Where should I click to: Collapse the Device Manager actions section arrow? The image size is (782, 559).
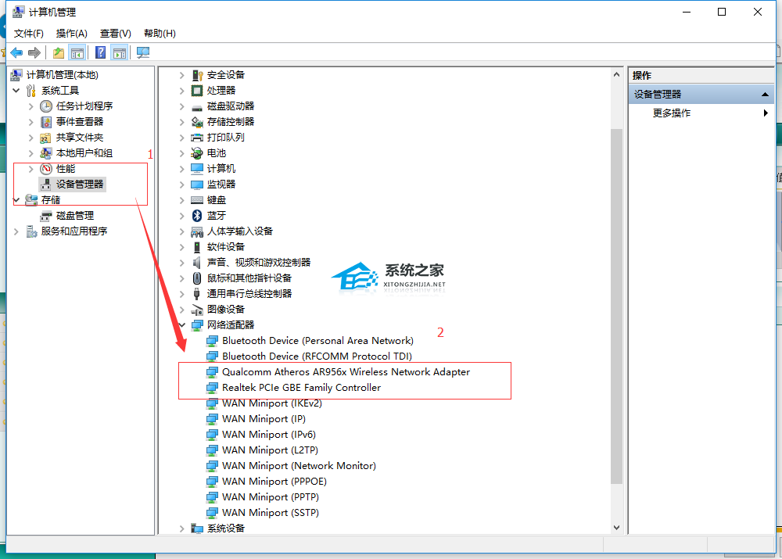[x=765, y=95]
